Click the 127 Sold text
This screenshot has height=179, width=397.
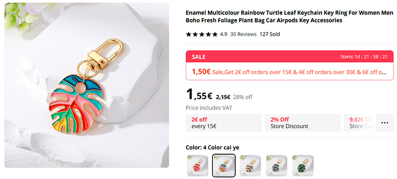pos(269,34)
